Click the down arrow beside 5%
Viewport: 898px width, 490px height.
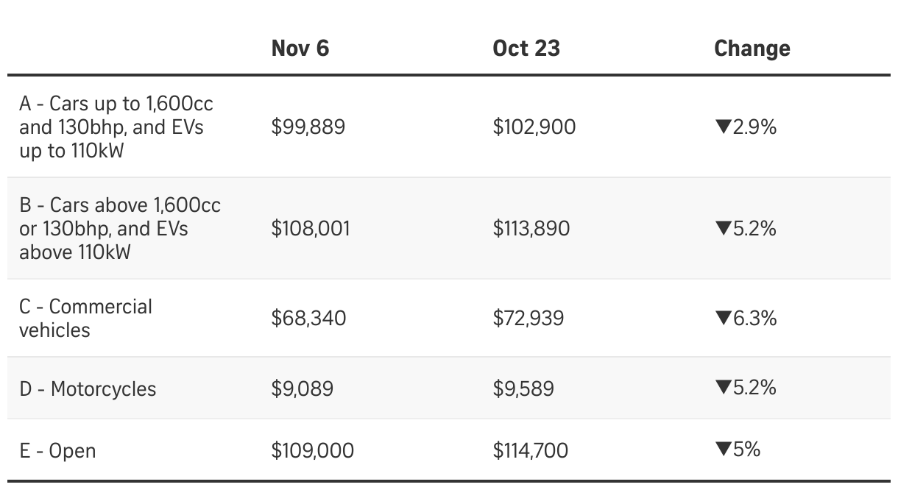pos(722,450)
